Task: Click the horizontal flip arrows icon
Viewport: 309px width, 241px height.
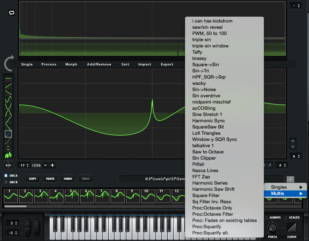Action: pos(8,165)
